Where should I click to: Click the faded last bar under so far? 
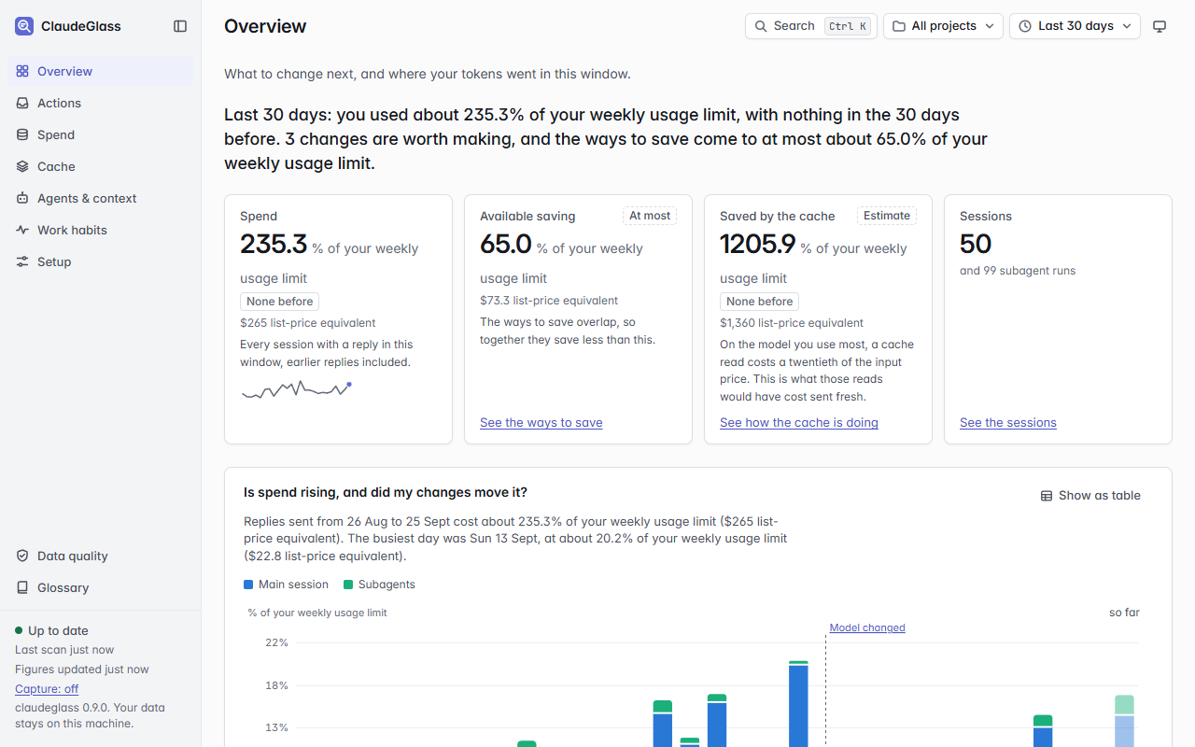[x=1124, y=721]
